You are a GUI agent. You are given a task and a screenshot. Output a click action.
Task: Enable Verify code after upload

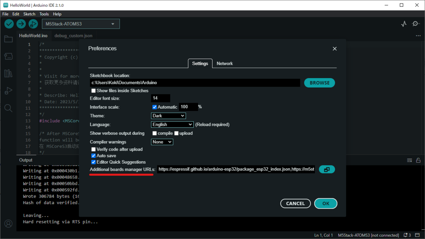tap(93, 150)
